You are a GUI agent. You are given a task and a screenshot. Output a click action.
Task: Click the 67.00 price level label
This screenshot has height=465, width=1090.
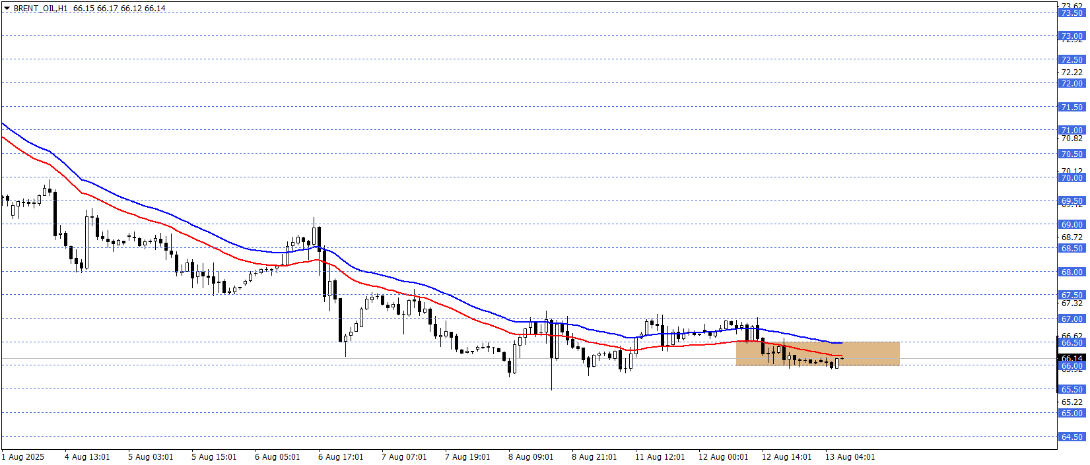coord(1072,319)
